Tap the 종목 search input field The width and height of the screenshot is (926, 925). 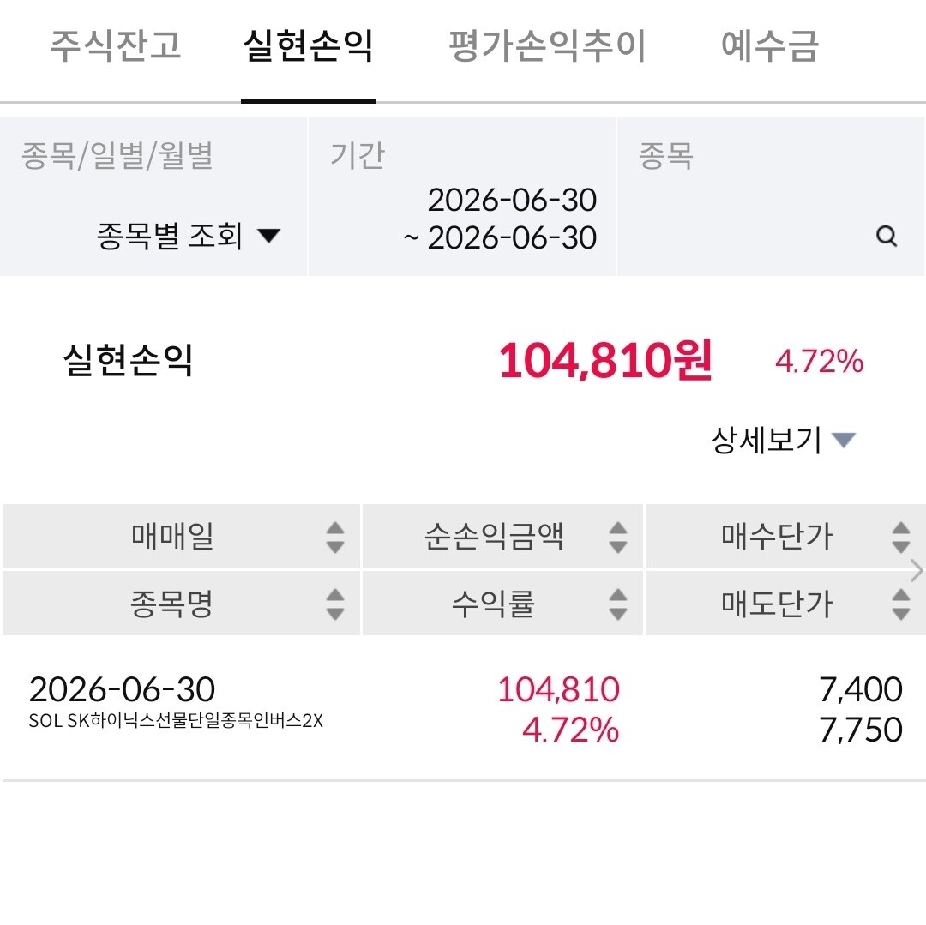pyautogui.click(x=771, y=196)
